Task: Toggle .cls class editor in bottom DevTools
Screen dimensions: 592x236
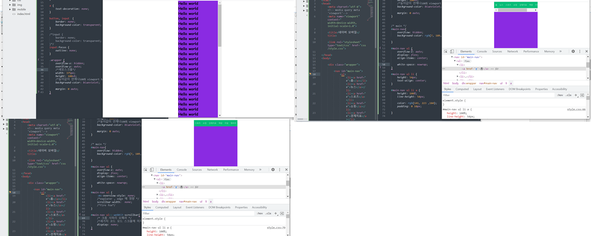Action: (x=268, y=213)
